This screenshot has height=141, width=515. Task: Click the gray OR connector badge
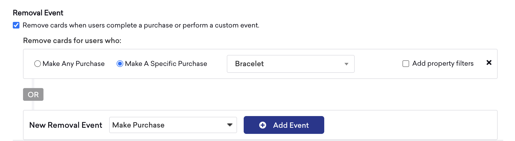[33, 94]
